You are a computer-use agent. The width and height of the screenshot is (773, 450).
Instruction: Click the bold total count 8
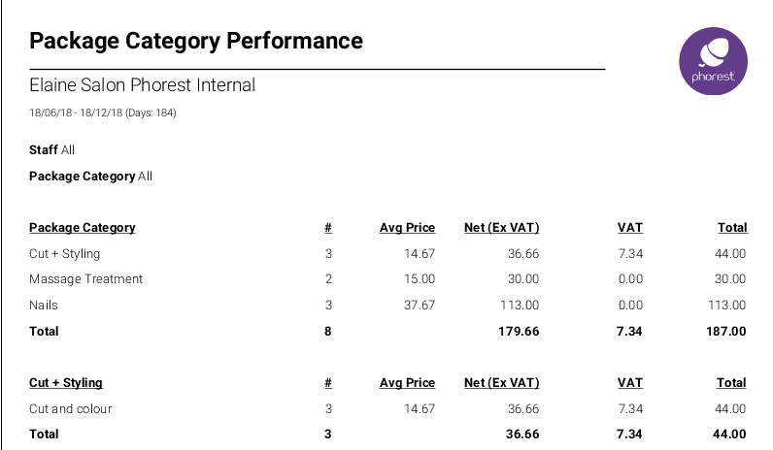coord(328,331)
